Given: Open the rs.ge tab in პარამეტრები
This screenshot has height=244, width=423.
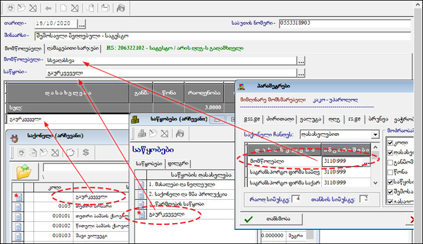Looking at the screenshot, I should (355, 119).
